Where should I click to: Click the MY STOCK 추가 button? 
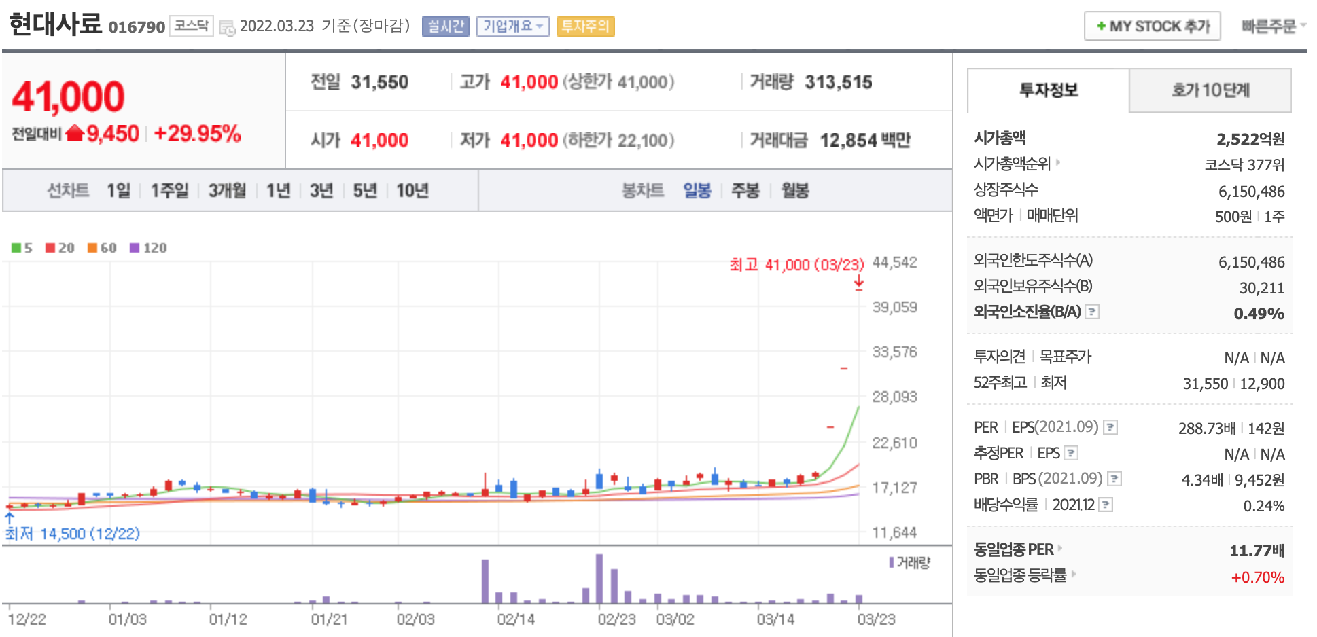tap(1153, 26)
